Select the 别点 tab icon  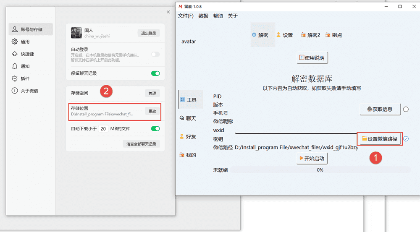pyautogui.click(x=333, y=35)
